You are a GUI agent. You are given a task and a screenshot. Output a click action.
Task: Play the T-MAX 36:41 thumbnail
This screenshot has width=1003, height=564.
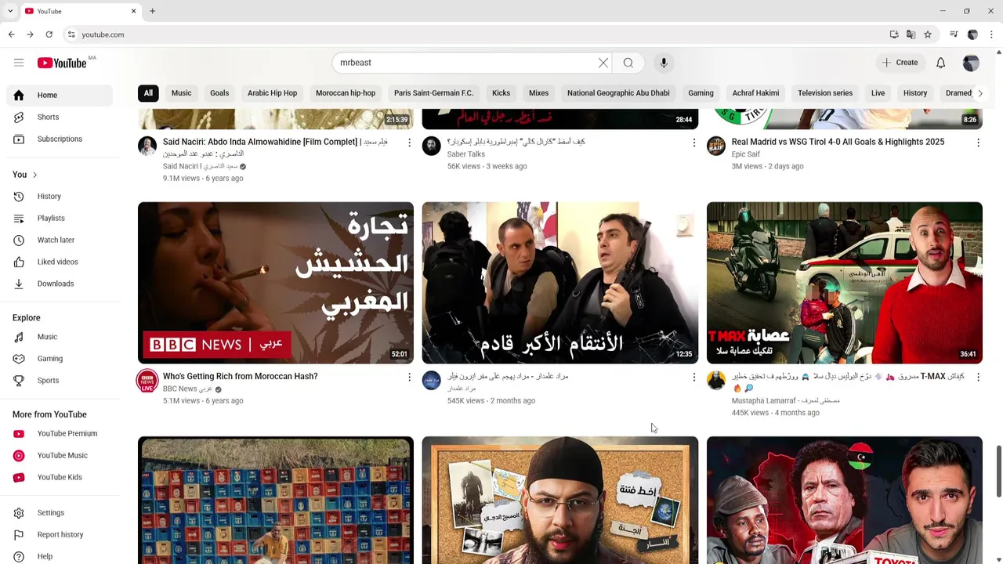845,283
